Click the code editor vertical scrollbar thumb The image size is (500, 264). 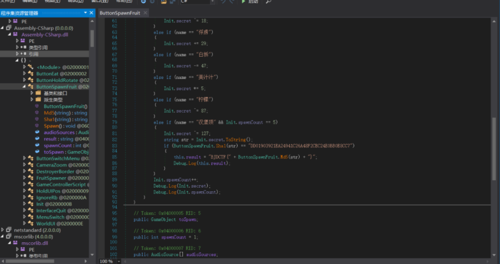tap(494, 148)
